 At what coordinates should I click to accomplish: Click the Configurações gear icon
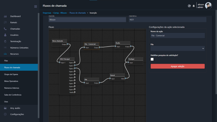[5, 114]
